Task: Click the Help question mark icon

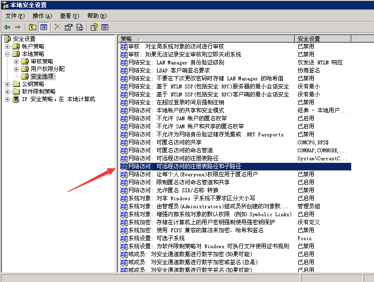Action: pos(94,27)
